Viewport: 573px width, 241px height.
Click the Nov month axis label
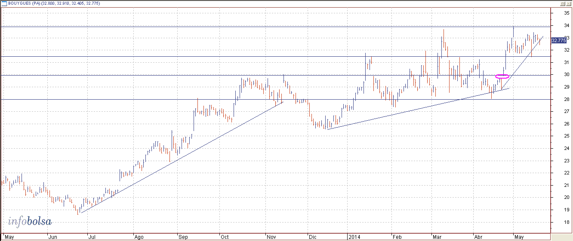pos(271,237)
